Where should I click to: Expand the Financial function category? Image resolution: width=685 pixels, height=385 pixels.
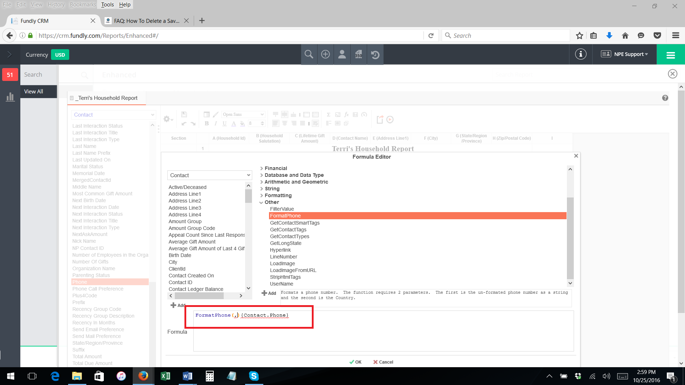tap(275, 168)
